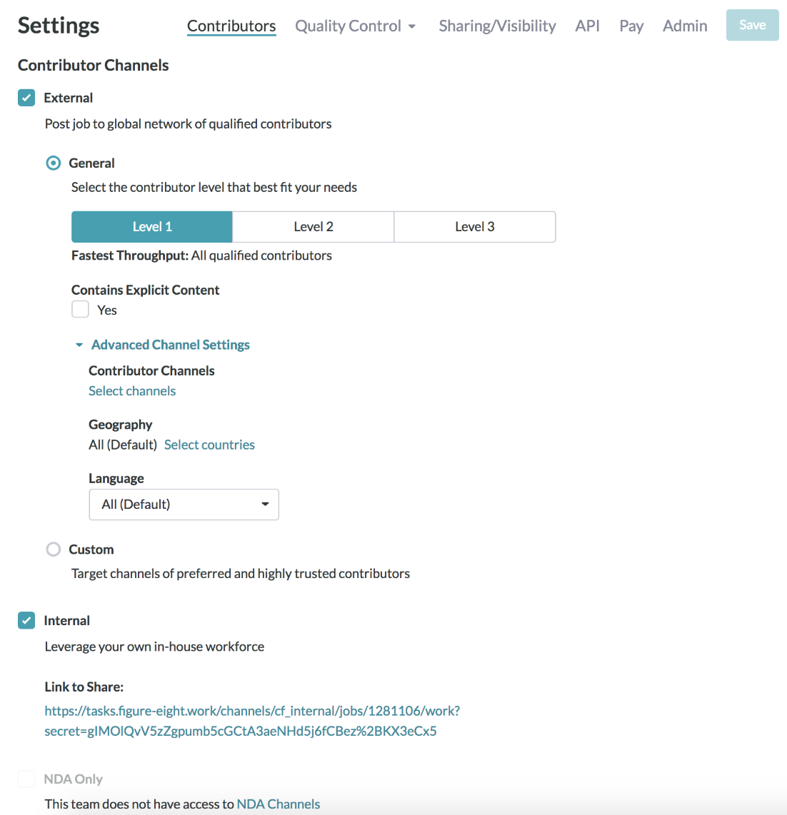
Task: Open the Admin settings section
Action: click(684, 26)
